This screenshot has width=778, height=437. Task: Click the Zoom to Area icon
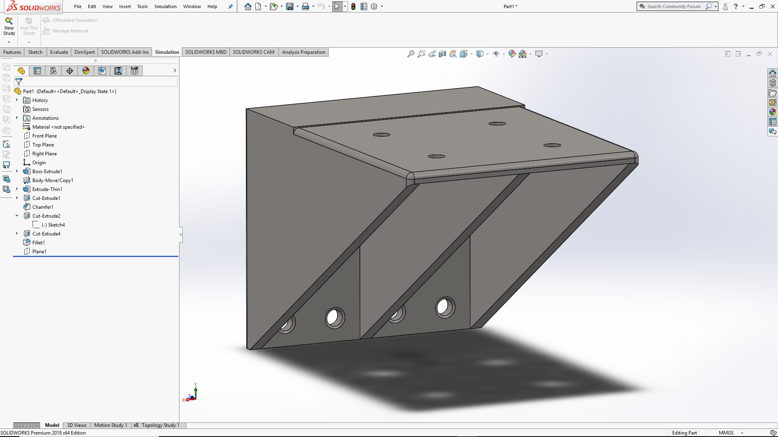(421, 54)
